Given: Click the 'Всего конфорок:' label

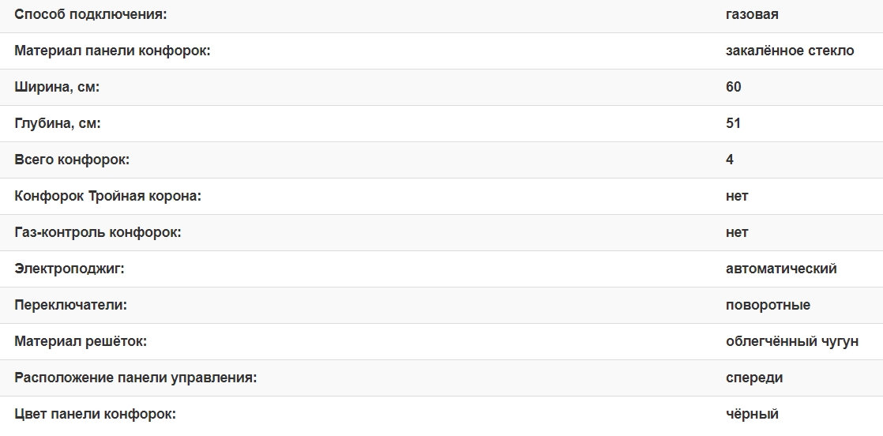Looking at the screenshot, I should tap(72, 160).
